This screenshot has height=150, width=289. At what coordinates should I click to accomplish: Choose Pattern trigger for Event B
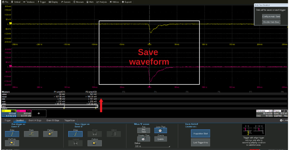[94, 143]
